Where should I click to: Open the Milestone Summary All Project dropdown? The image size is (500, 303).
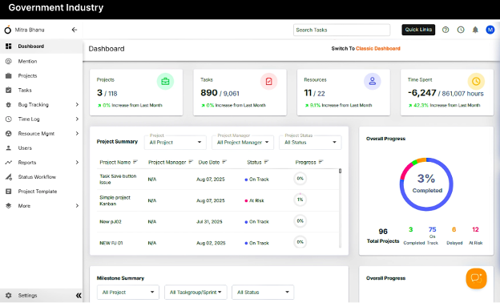128,292
